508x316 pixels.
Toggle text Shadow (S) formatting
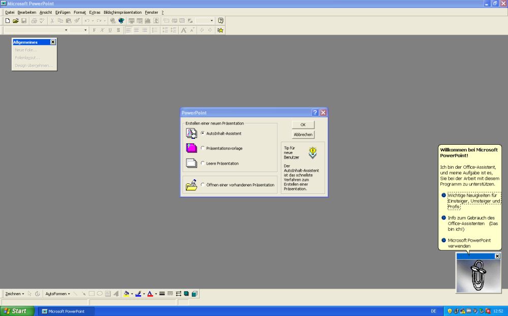click(x=118, y=30)
